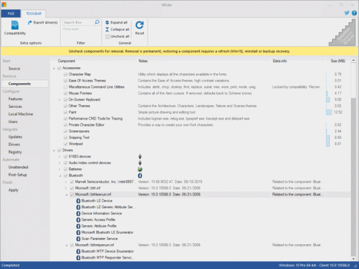Viewport: 359px width, 269px height.
Task: Click the 61883 devices plug icon
Action: pyautogui.click(x=140, y=157)
